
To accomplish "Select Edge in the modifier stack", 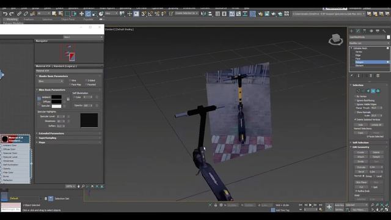I will coord(358,55).
